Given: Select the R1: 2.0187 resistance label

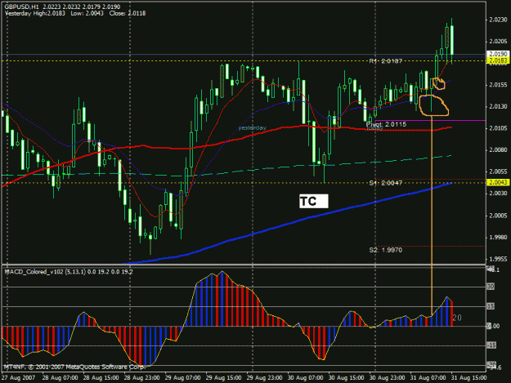Looking at the screenshot, I should point(386,61).
